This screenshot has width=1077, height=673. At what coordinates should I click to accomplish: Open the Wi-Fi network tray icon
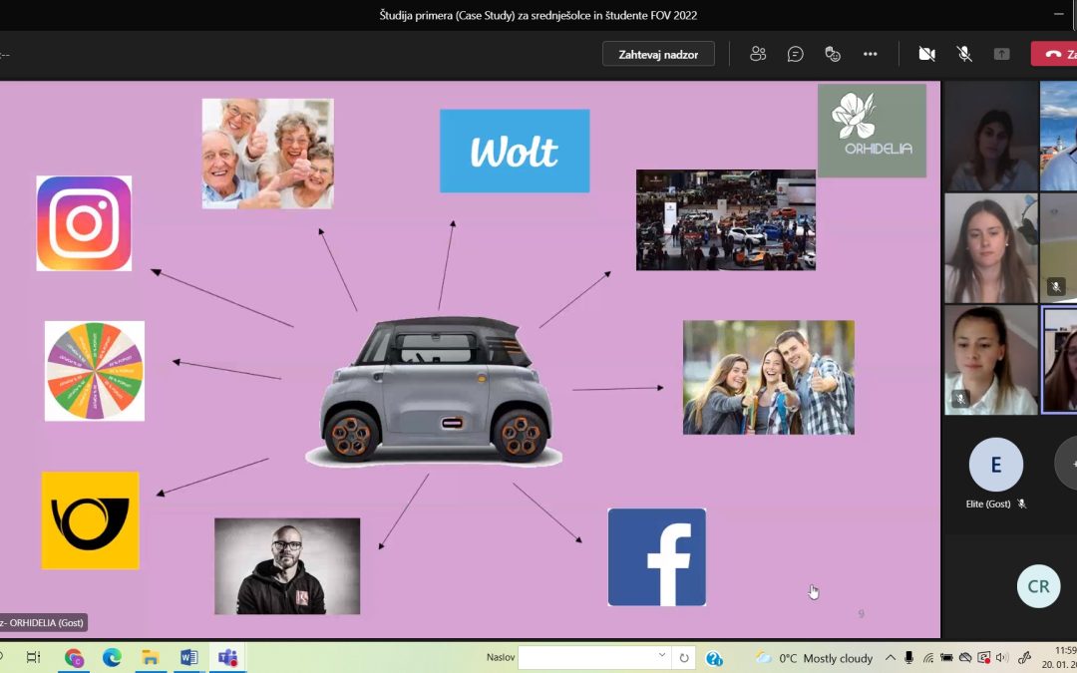click(x=928, y=658)
